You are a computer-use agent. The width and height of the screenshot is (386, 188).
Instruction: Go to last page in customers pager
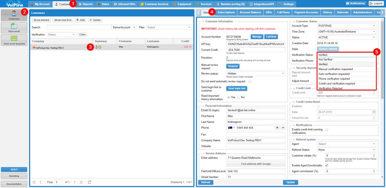point(81,182)
